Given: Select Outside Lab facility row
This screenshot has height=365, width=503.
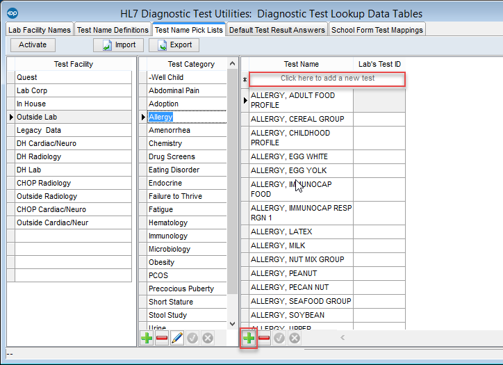Looking at the screenshot, I should coord(73,117).
